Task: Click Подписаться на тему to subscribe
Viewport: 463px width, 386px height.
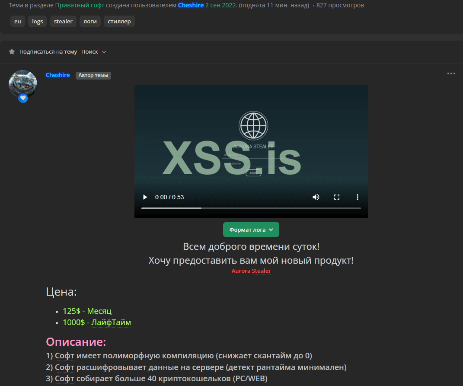Action: point(48,51)
